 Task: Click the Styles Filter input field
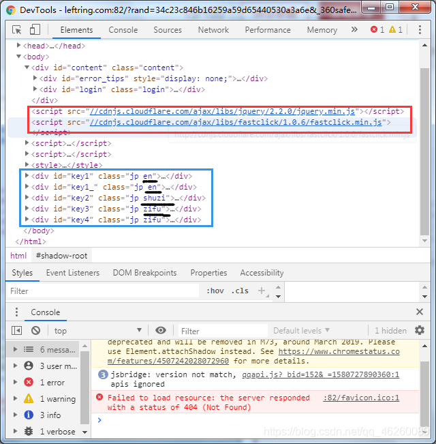click(x=103, y=291)
